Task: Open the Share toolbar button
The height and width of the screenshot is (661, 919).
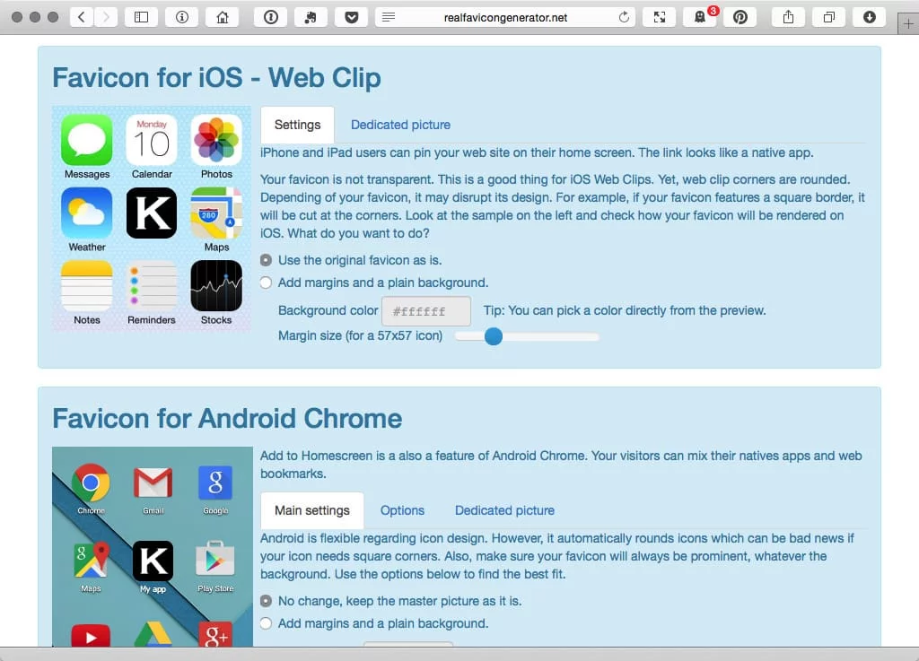Action: click(x=788, y=18)
